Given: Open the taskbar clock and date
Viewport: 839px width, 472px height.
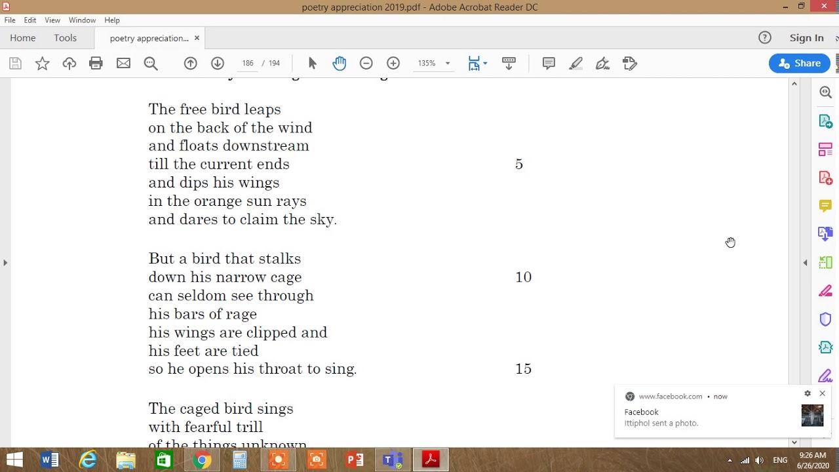Looking at the screenshot, I should (813, 460).
